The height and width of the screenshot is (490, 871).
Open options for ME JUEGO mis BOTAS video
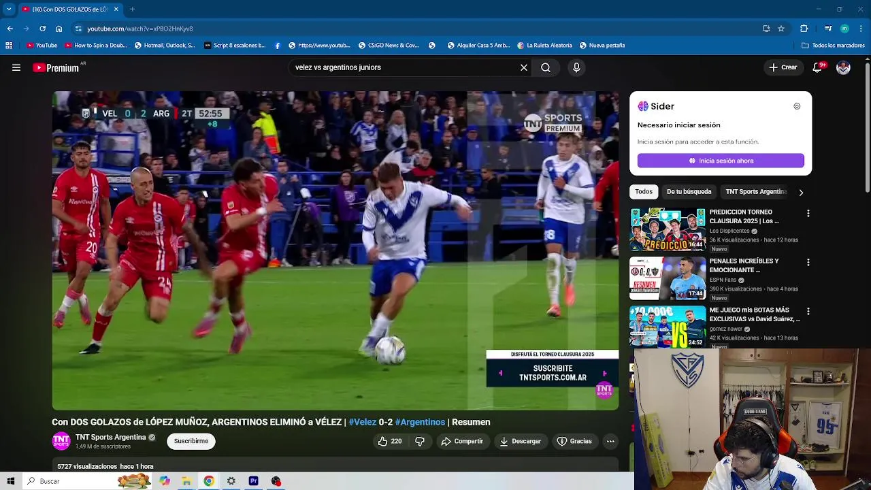(808, 311)
